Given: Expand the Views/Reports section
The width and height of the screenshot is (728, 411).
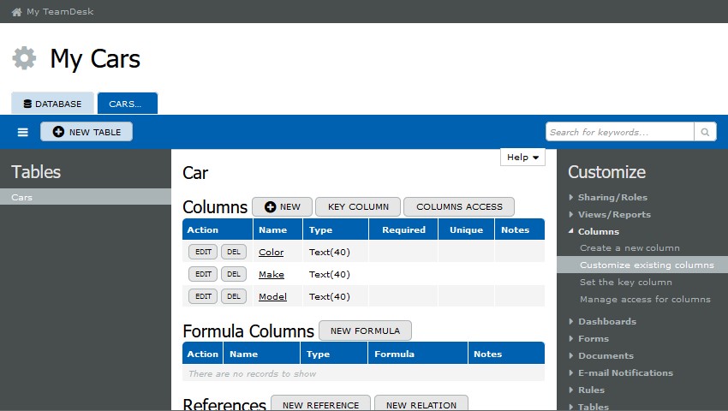Looking at the screenshot, I should point(614,215).
